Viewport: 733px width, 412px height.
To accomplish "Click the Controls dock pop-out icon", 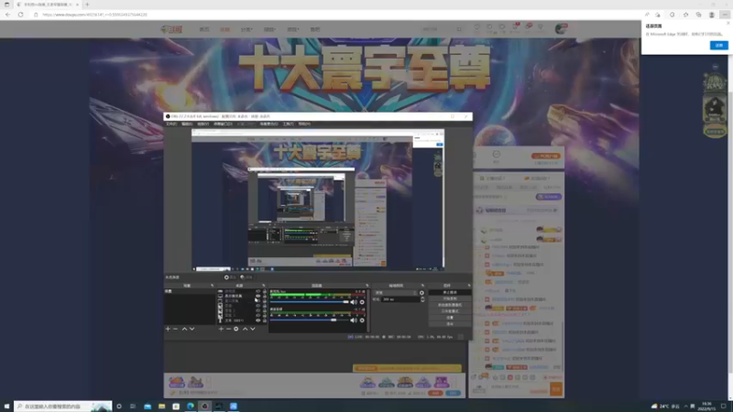I will pos(469,286).
